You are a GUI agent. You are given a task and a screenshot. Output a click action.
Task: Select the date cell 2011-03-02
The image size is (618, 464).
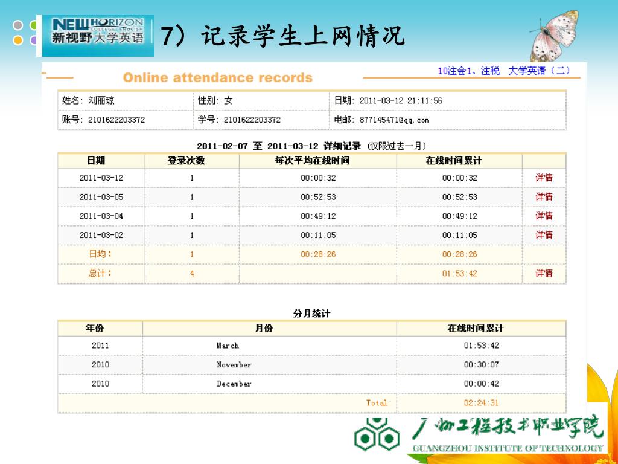101,235
